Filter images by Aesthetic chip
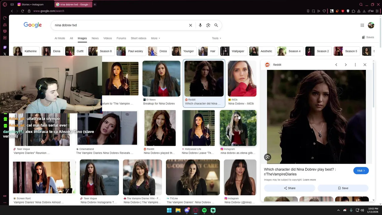Image resolution: width=382 pixels, height=215 pixels. 262,51
